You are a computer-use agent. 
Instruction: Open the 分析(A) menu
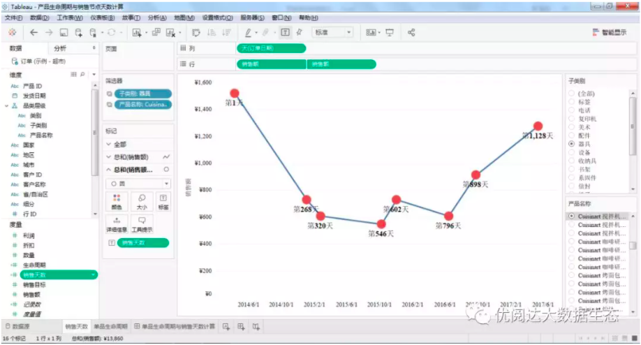coord(157,17)
